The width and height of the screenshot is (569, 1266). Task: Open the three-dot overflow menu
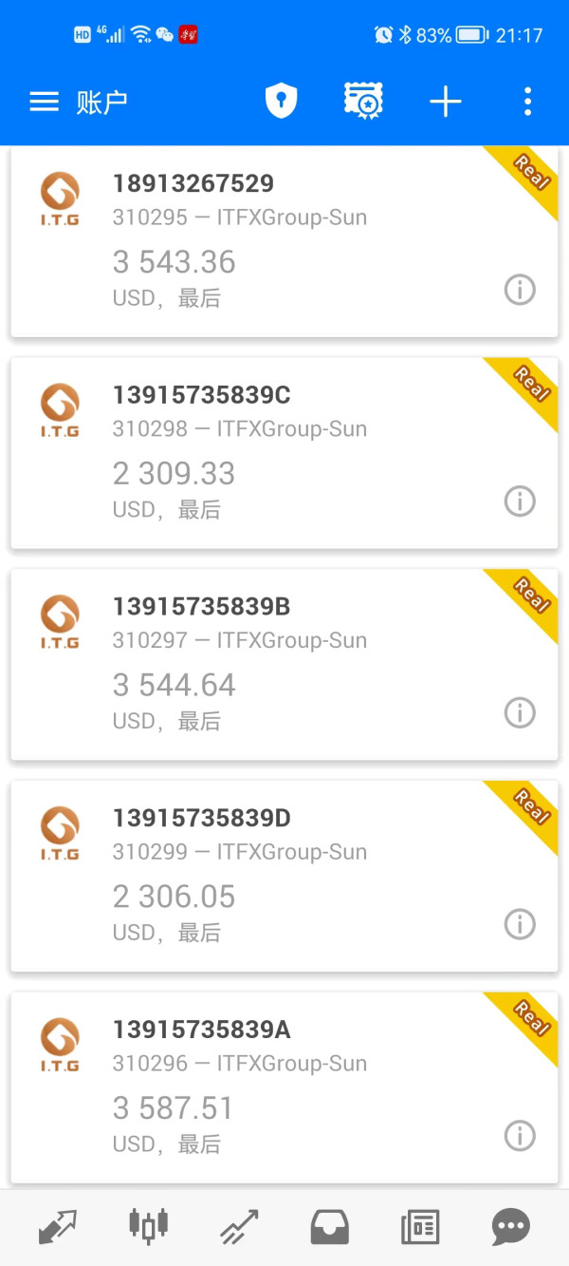tap(527, 102)
